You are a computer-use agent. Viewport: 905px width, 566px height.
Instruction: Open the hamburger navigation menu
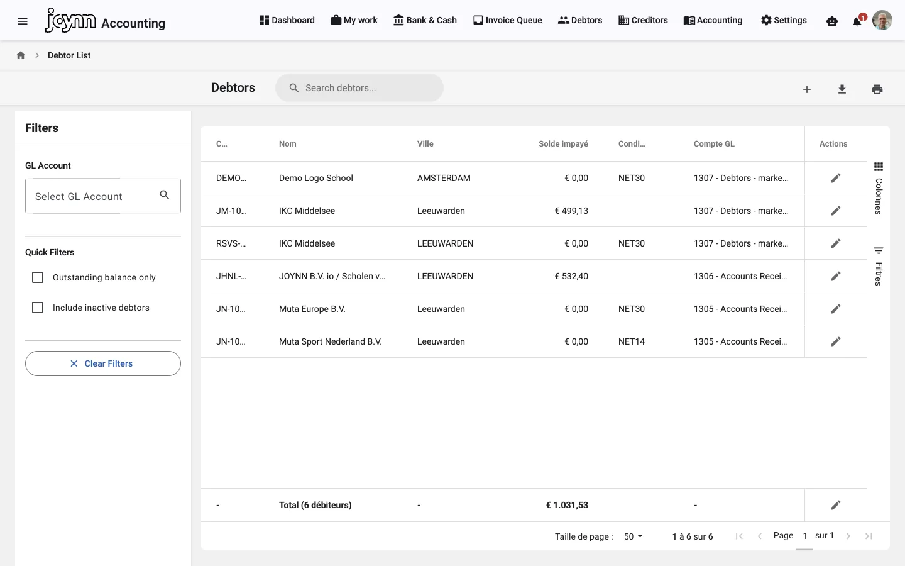23,21
